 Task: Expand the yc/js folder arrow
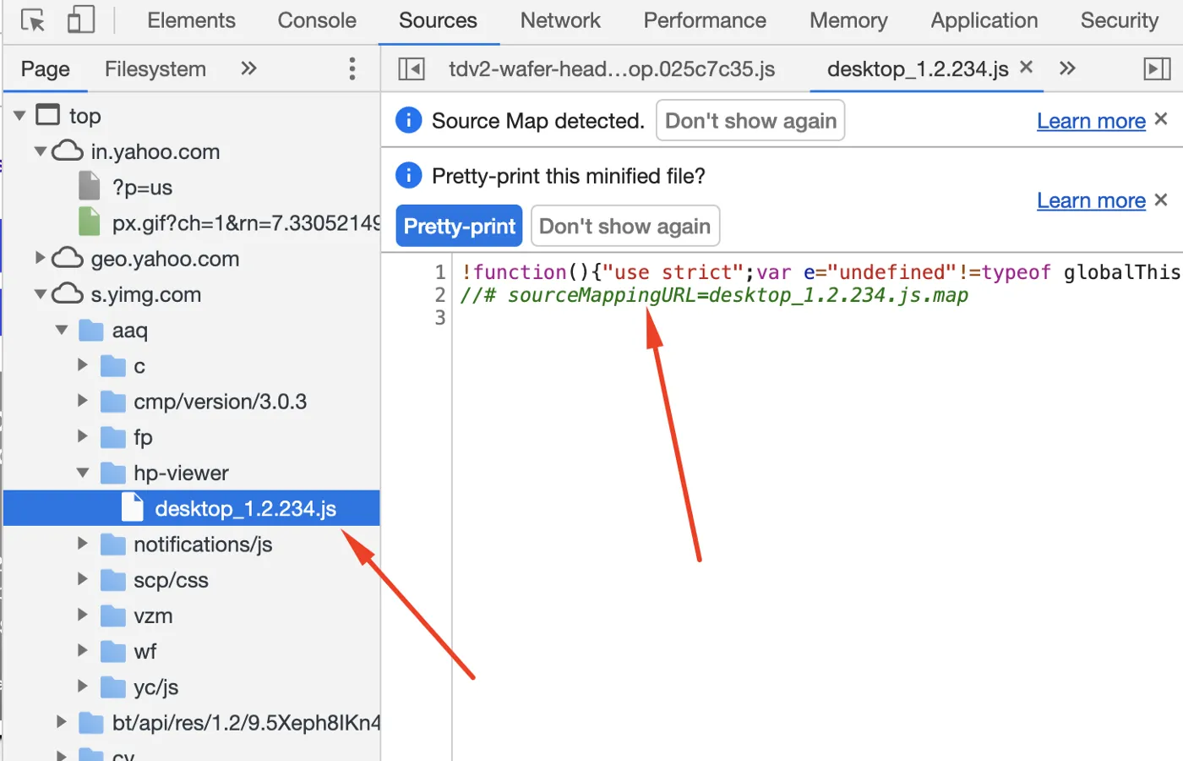click(x=83, y=686)
